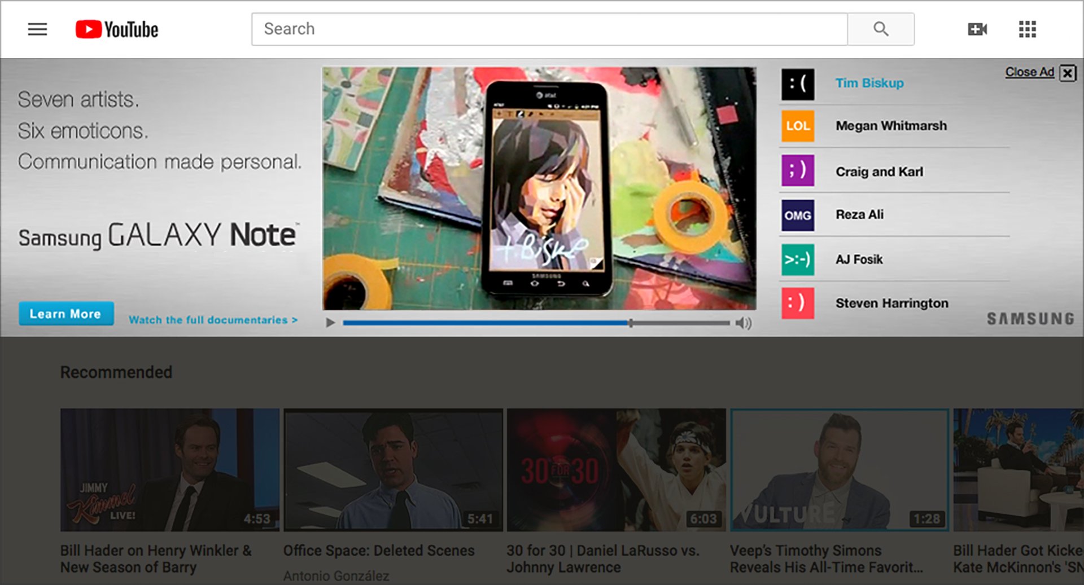Screen dimensions: 1084x585
Task: Select the navy OMG emoticon icon
Action: click(x=797, y=215)
